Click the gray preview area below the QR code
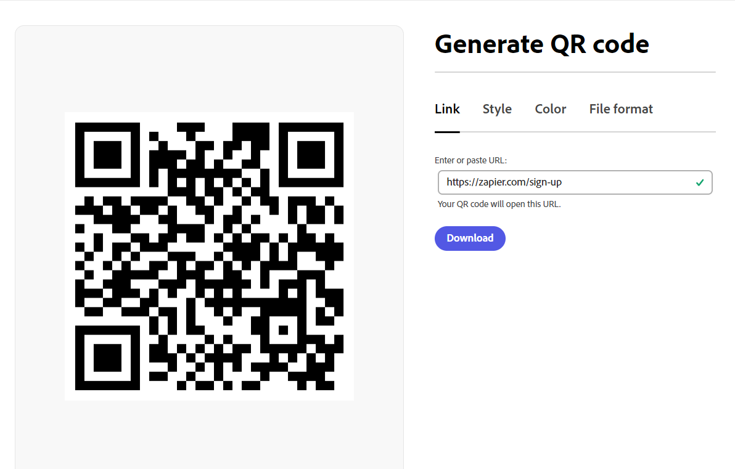The height and width of the screenshot is (469, 735). coord(209,434)
